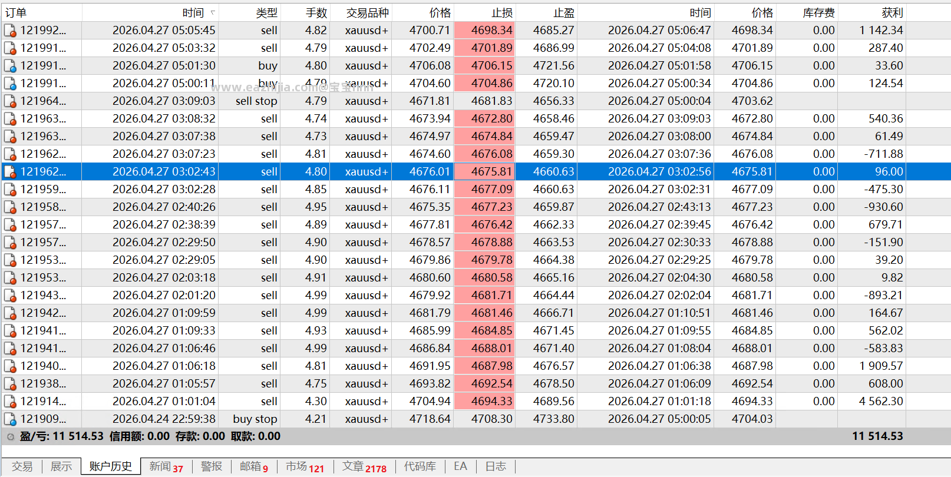The image size is (951, 477).
Task: Click the circle icon beside 盈/亏 summary
Action: pyautogui.click(x=11, y=437)
